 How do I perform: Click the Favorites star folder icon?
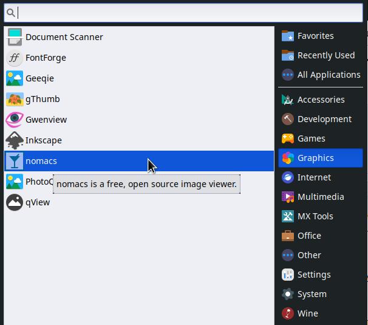tap(287, 36)
